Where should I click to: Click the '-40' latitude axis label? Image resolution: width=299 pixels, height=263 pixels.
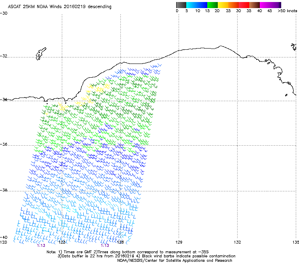pos(4,237)
